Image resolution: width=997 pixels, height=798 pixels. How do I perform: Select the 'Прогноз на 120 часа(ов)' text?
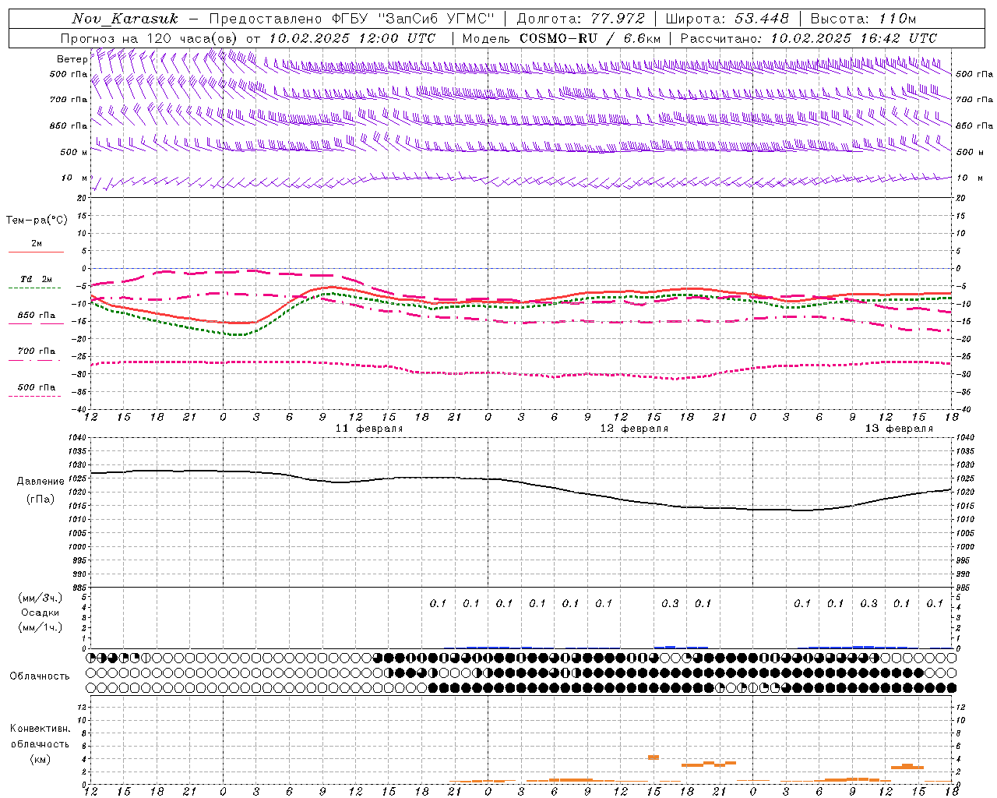coord(150,38)
